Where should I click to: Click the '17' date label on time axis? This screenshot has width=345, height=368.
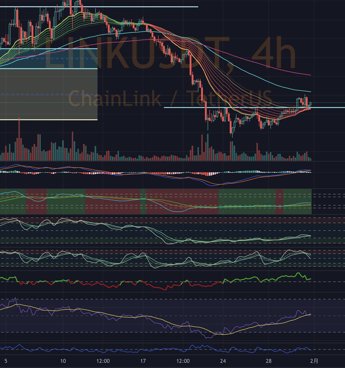point(143,361)
